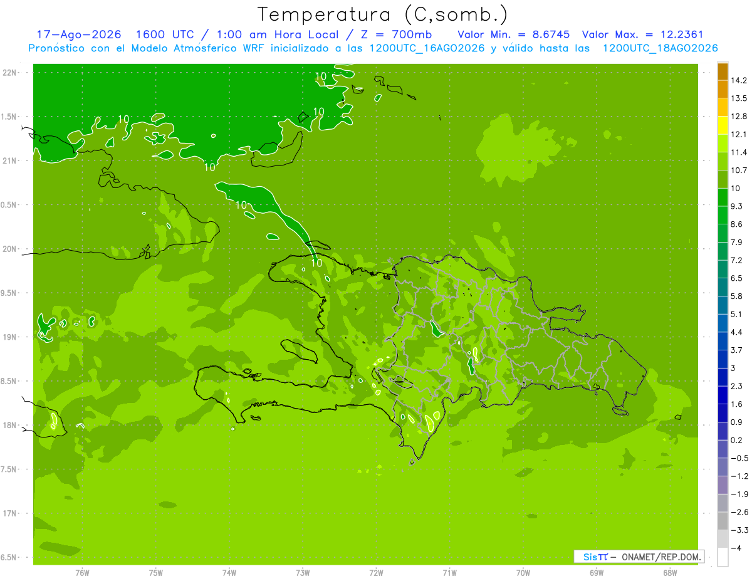Click the '22N' latitude axis label
The height and width of the screenshot is (581, 752).
point(9,73)
